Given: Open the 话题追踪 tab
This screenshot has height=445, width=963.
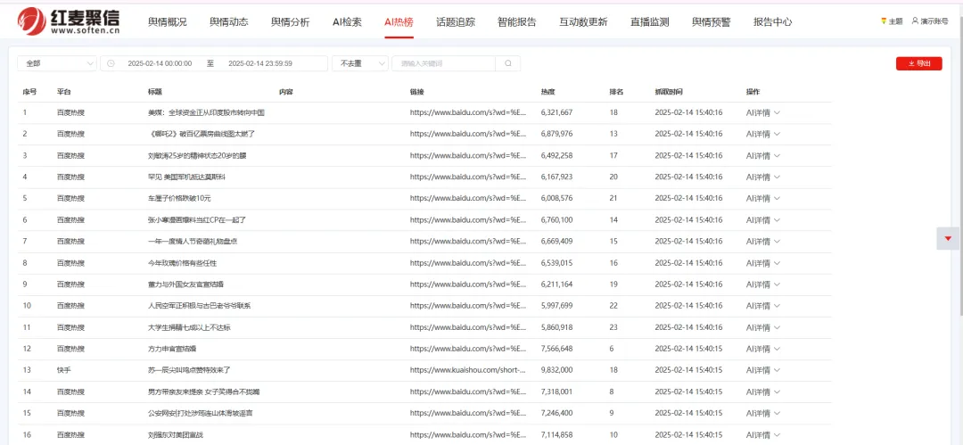Looking at the screenshot, I should tap(456, 22).
